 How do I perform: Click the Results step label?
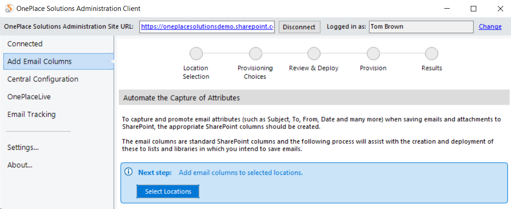[431, 68]
